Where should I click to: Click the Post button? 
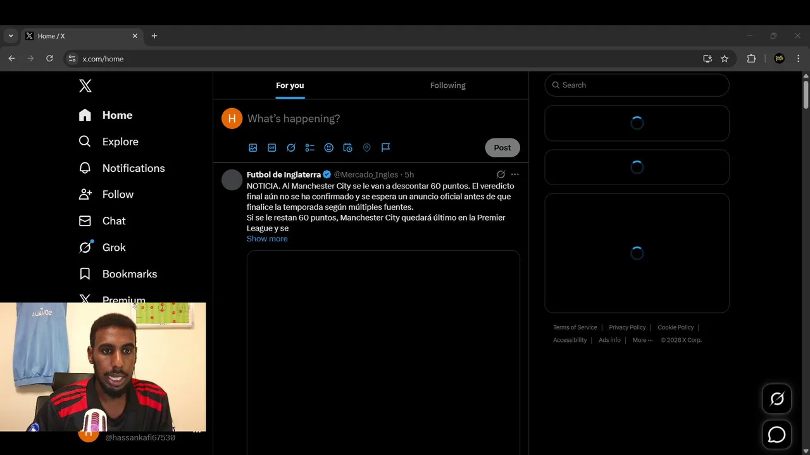pyautogui.click(x=502, y=147)
